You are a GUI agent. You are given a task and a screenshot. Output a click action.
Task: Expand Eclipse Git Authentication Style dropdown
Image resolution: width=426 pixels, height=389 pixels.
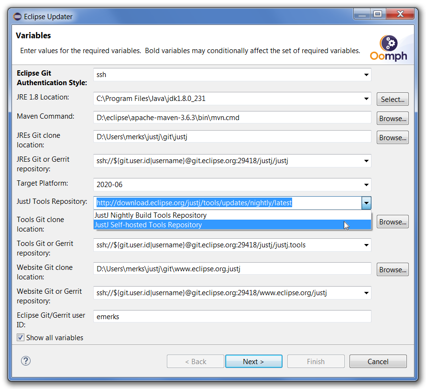point(366,75)
